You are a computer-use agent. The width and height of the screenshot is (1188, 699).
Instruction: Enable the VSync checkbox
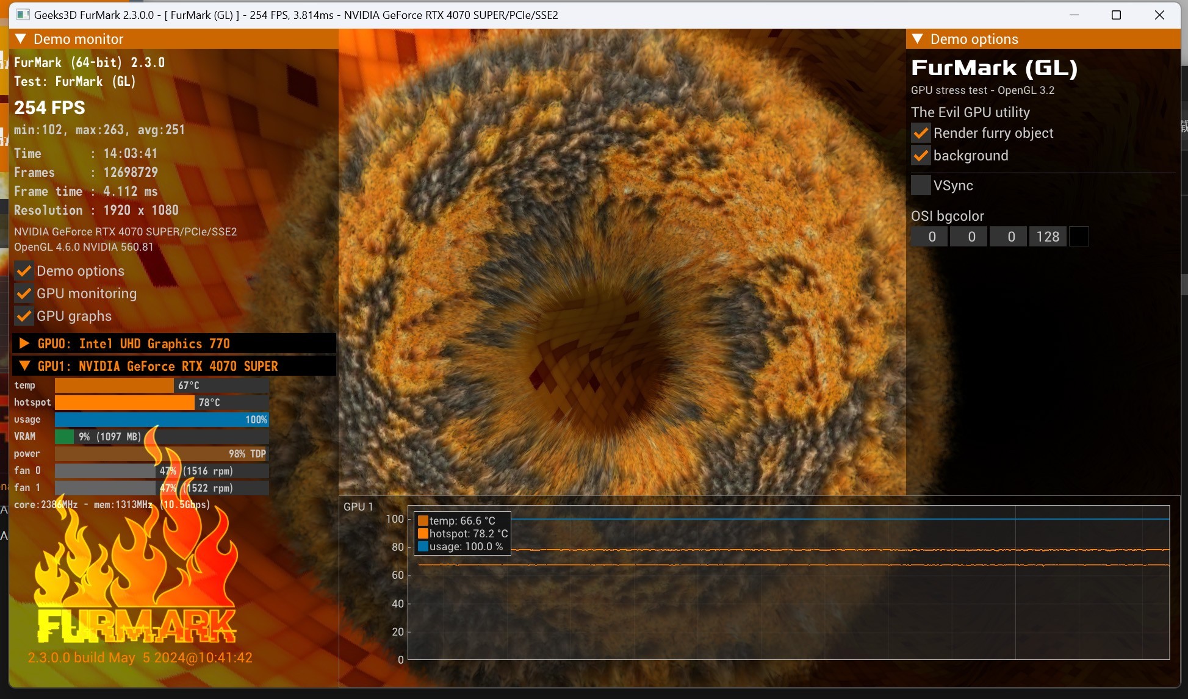pos(921,185)
